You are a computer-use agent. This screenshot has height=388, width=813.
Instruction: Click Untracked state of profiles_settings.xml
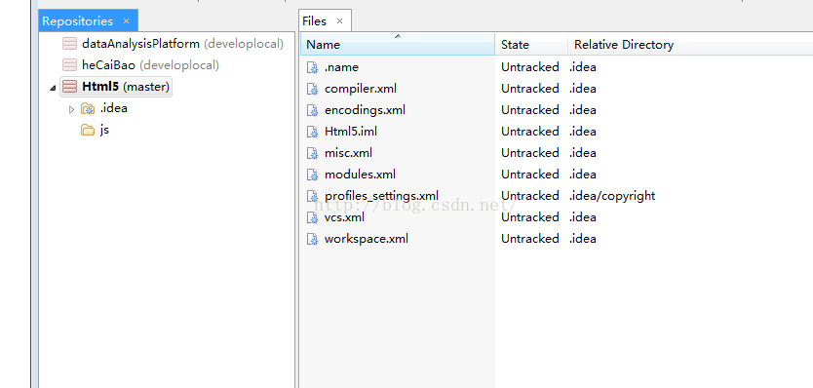tap(530, 196)
